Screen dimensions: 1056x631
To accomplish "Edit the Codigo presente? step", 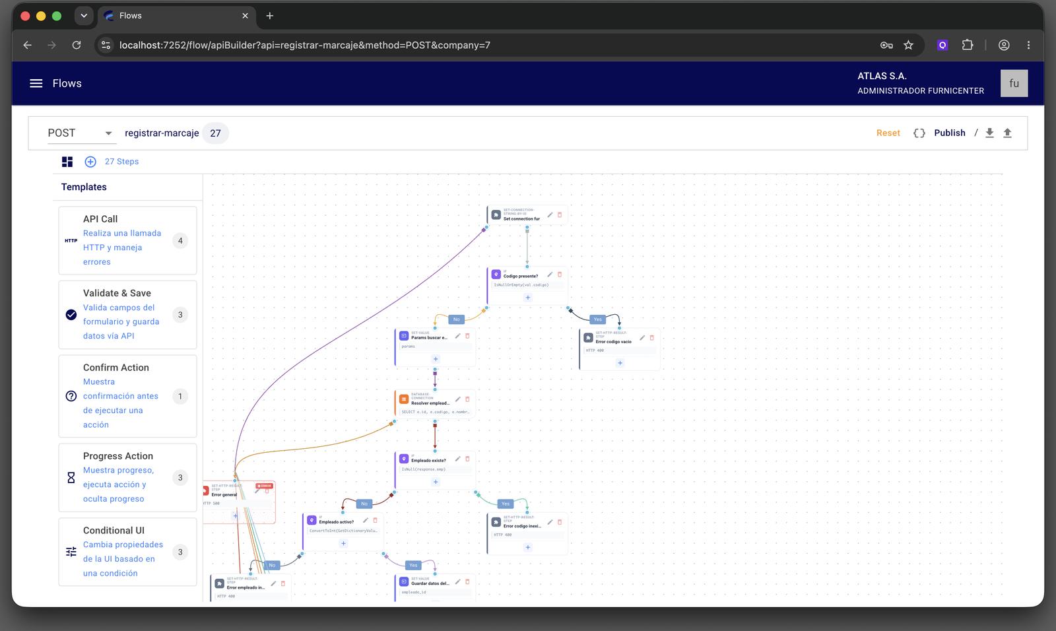I will [550, 274].
